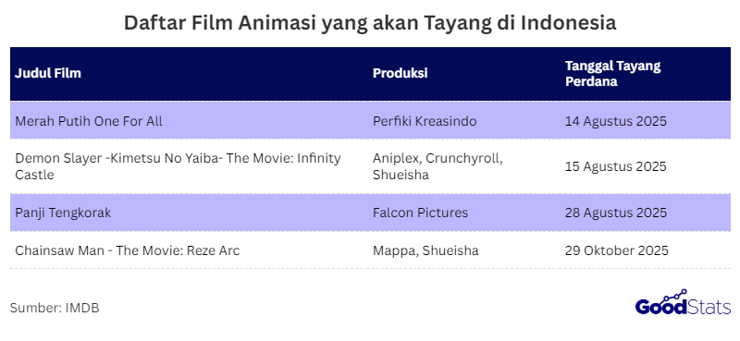Click the 29 Oktober 2025 date
Screen dimensions: 740x341
click(x=616, y=250)
